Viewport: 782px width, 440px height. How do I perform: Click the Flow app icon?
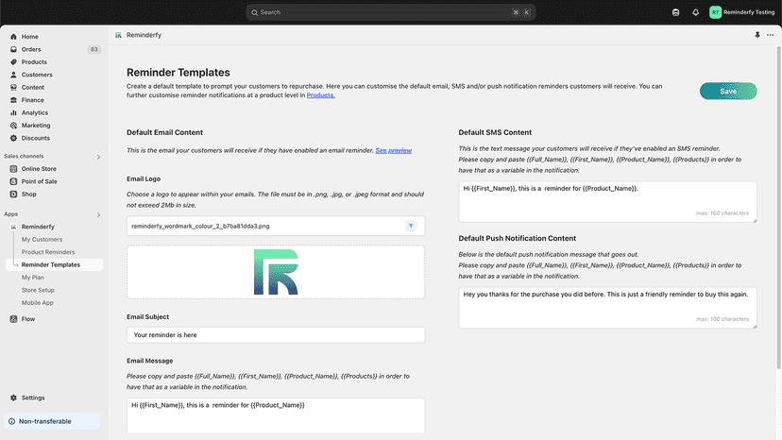[x=13, y=319]
